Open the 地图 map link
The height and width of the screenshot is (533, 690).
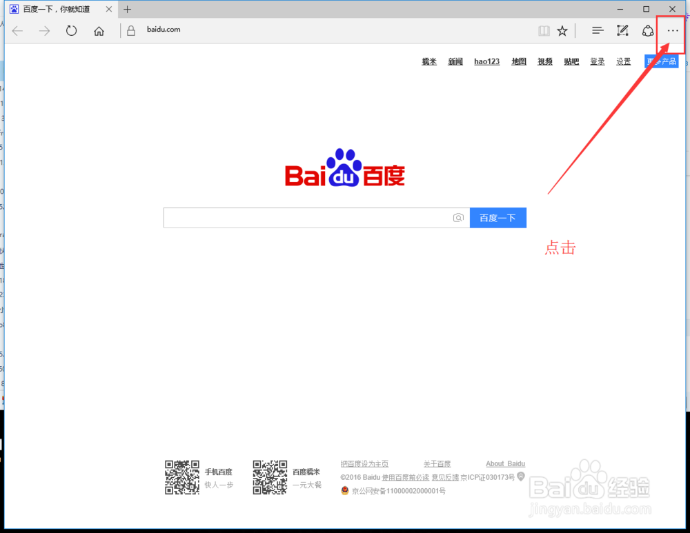519,61
